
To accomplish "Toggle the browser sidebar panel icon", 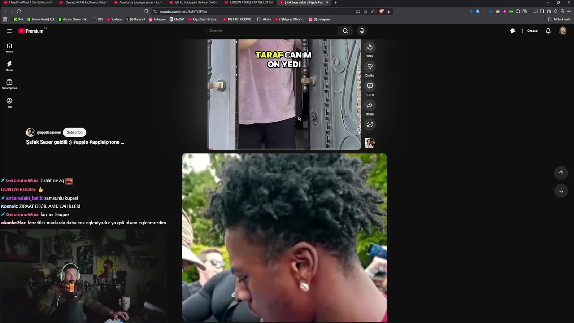I will tap(542, 11).
